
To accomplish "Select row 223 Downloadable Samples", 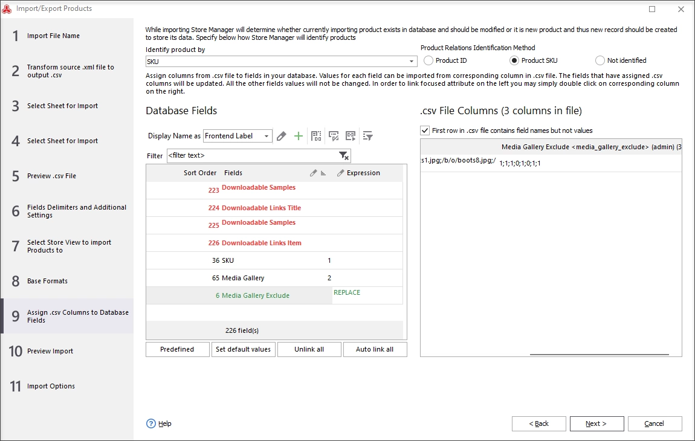I will pyautogui.click(x=274, y=190).
